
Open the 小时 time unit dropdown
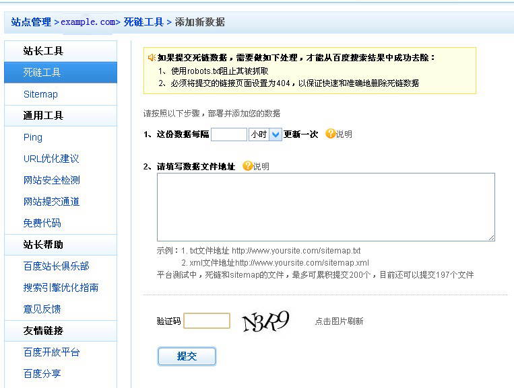pyautogui.click(x=265, y=134)
